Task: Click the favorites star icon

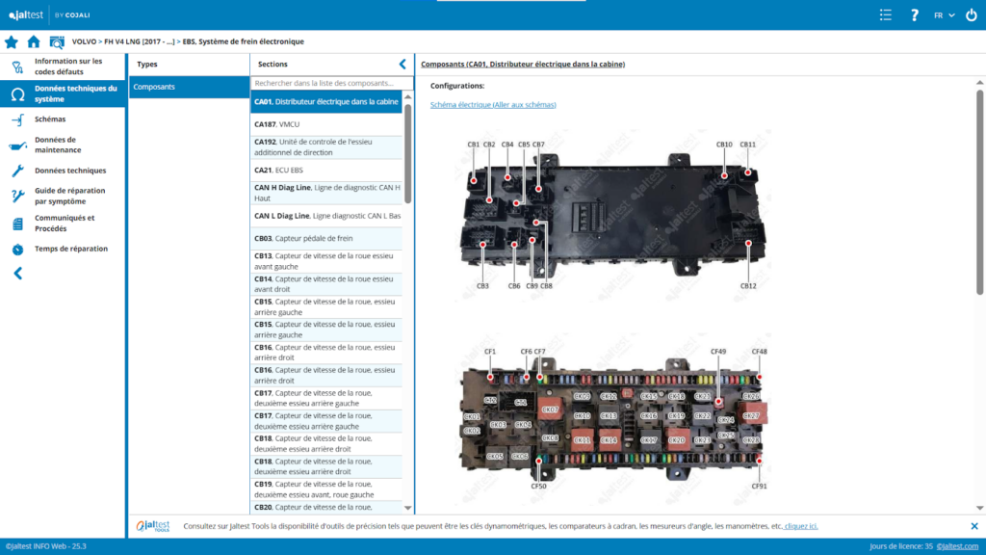Action: 12,41
